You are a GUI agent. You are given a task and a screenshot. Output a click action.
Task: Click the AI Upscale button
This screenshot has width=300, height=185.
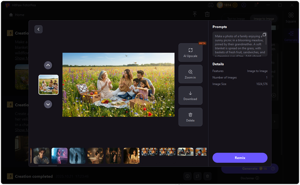(191, 53)
